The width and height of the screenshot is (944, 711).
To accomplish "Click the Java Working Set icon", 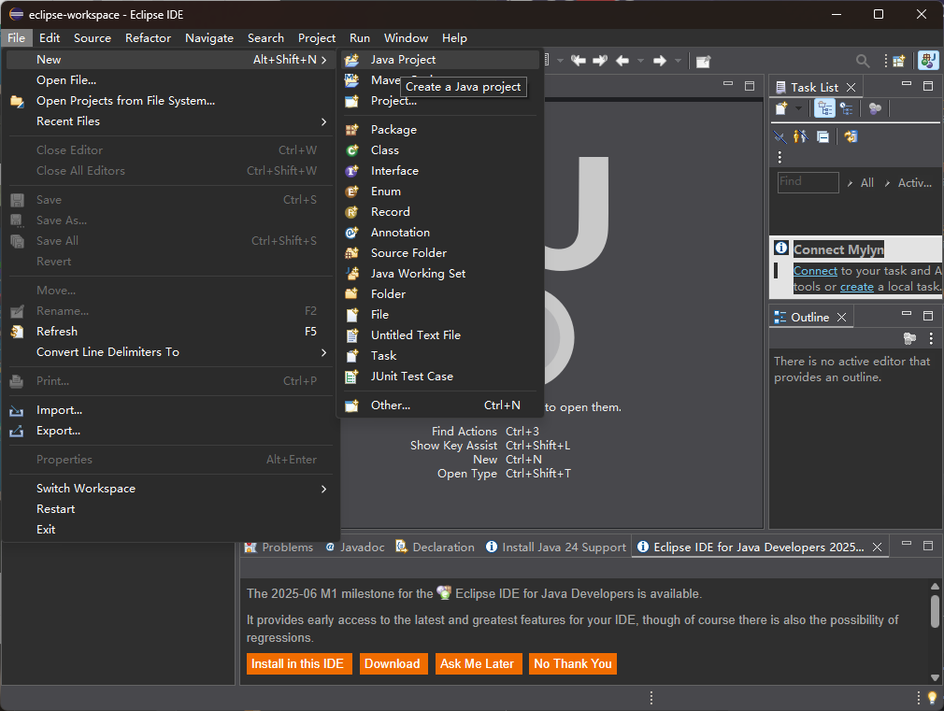I will tap(352, 274).
